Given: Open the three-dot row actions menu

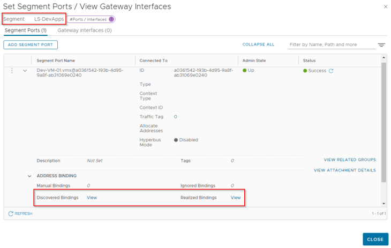Looking at the screenshot, I should [12, 71].
